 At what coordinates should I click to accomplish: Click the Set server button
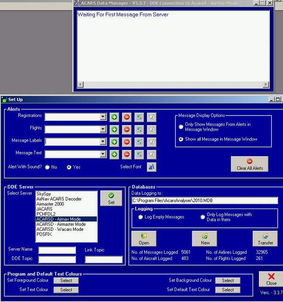pyautogui.click(x=111, y=198)
